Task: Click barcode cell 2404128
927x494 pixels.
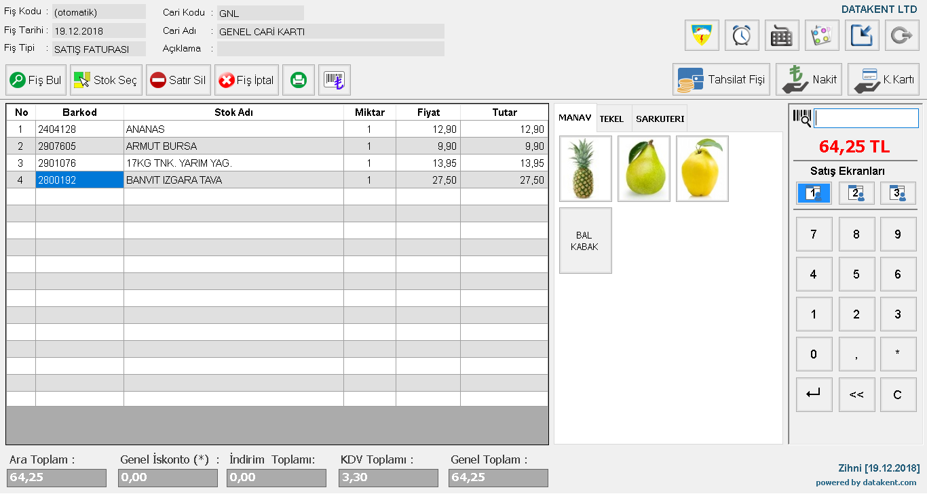Action: tap(79, 129)
